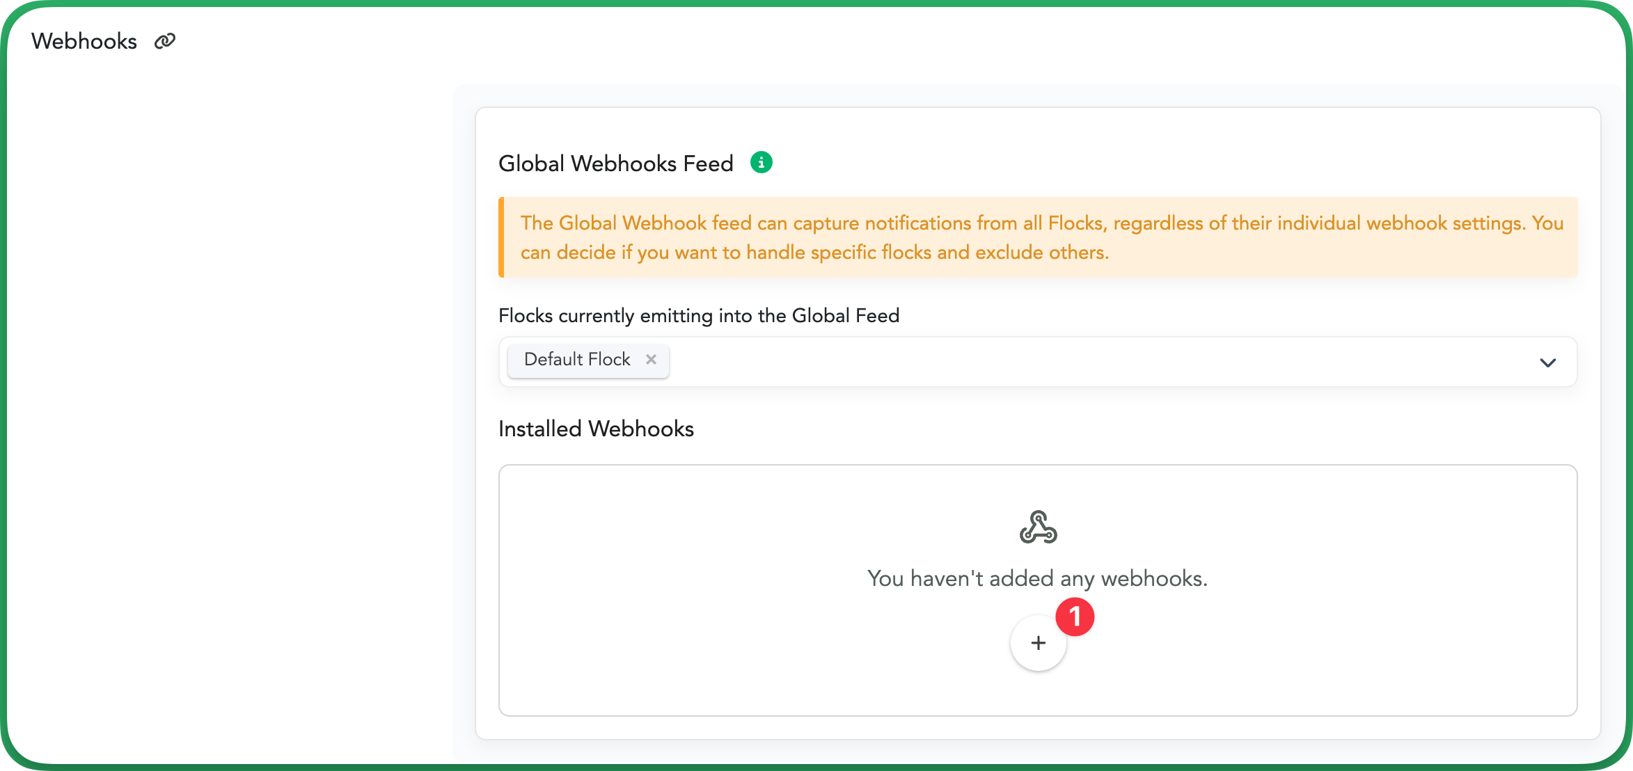Viewport: 1633px width, 771px height.
Task: Click "Flocks currently emitting into the Global Feed" label
Action: click(x=699, y=315)
